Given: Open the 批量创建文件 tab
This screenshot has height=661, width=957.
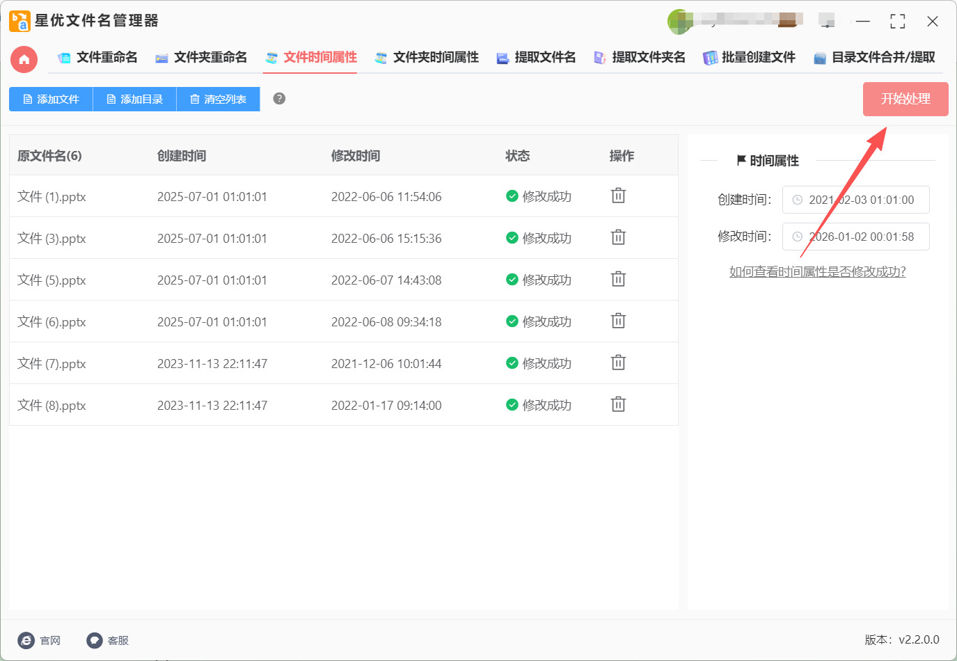Looking at the screenshot, I should [x=750, y=58].
